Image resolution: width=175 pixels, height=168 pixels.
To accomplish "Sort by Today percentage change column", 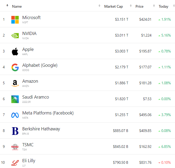I will 163,6.
